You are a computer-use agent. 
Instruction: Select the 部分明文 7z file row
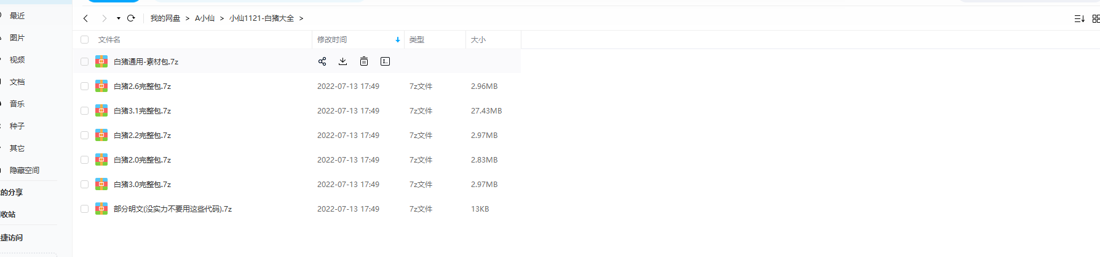point(296,209)
